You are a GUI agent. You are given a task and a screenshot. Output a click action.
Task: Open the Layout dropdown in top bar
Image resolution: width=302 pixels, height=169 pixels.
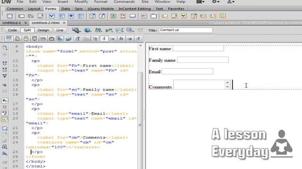(200, 2)
